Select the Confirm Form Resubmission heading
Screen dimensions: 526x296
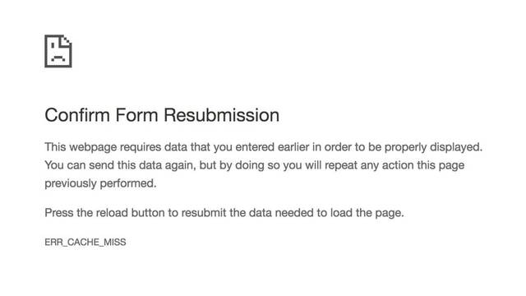(162, 115)
